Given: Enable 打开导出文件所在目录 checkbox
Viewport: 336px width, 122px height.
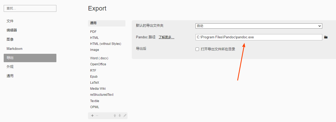Looking at the screenshot, I should click(x=197, y=49).
